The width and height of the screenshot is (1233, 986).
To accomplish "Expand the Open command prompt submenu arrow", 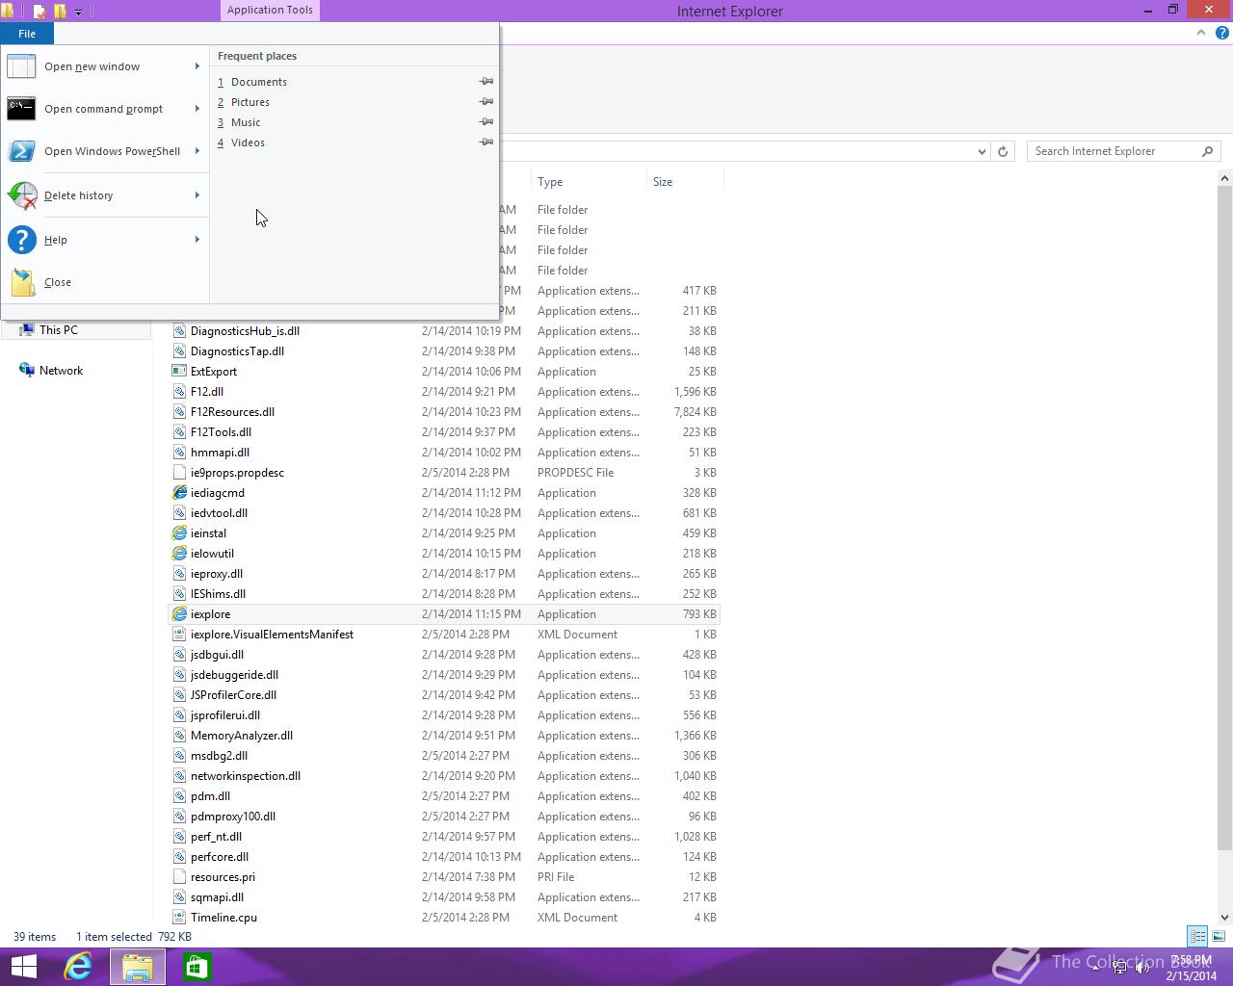I will (x=197, y=109).
